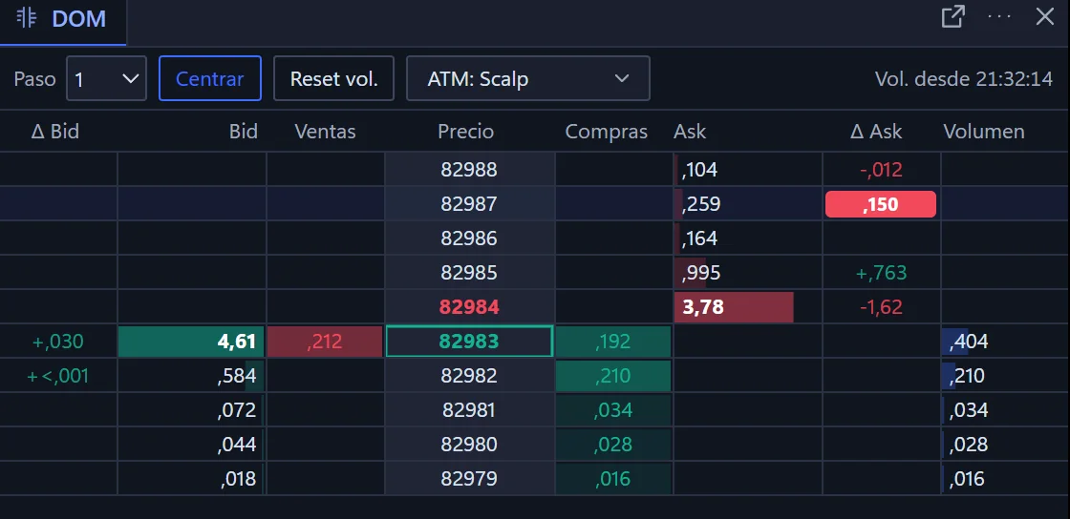The height and width of the screenshot is (519, 1070).
Task: Click Volumen value ,034
Action: tap(969, 410)
